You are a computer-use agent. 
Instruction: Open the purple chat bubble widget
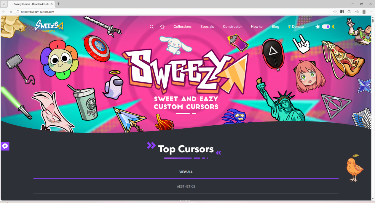tap(5, 146)
